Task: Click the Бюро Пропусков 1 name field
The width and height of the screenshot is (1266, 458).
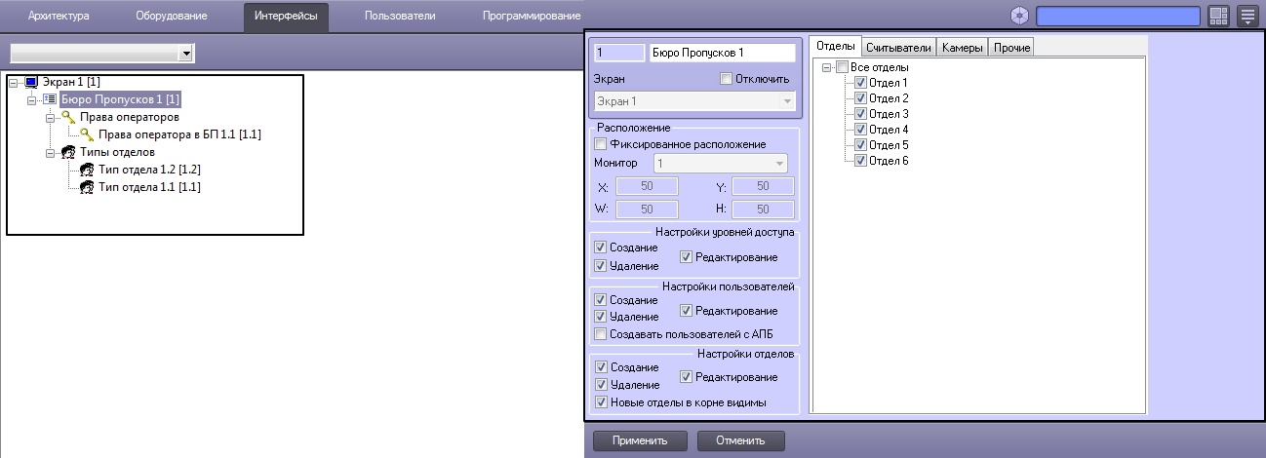Action: (722, 54)
